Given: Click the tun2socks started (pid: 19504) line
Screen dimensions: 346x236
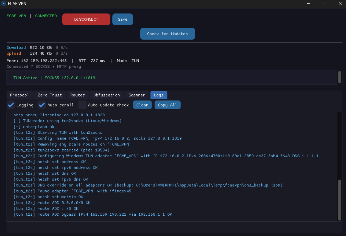Looking at the screenshot, I should pos(61,150).
